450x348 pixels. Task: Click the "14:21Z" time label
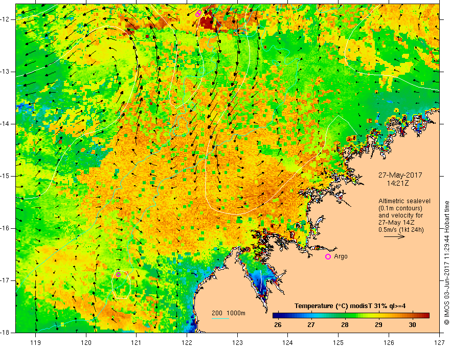397,183
